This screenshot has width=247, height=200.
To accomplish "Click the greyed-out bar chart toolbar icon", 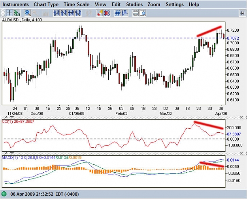I will click(45, 13).
